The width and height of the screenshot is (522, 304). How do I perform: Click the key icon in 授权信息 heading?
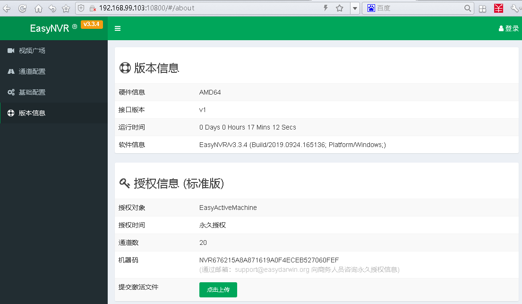click(125, 183)
